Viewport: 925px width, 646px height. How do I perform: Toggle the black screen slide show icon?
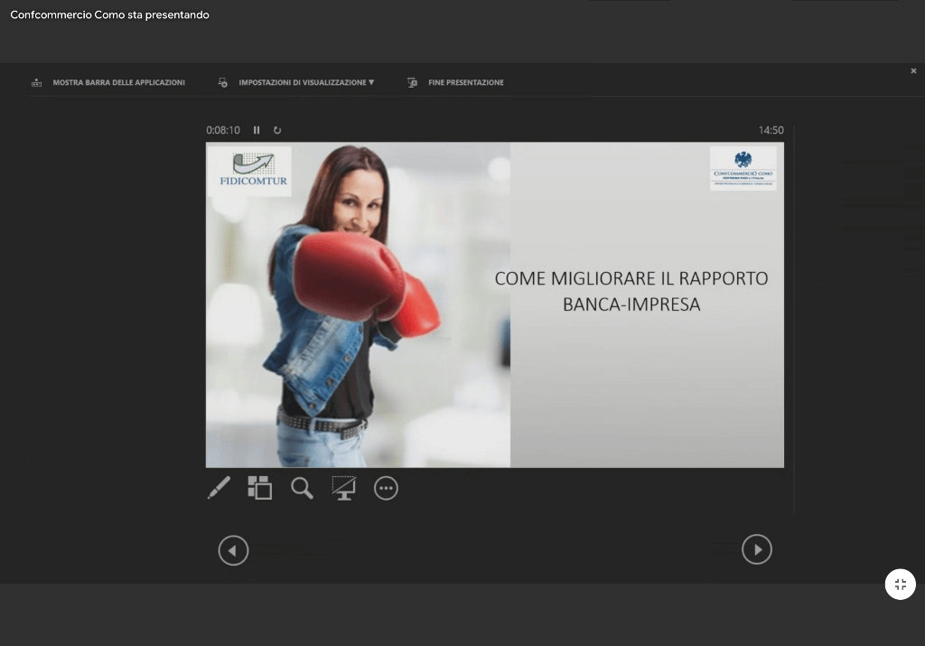(x=343, y=488)
